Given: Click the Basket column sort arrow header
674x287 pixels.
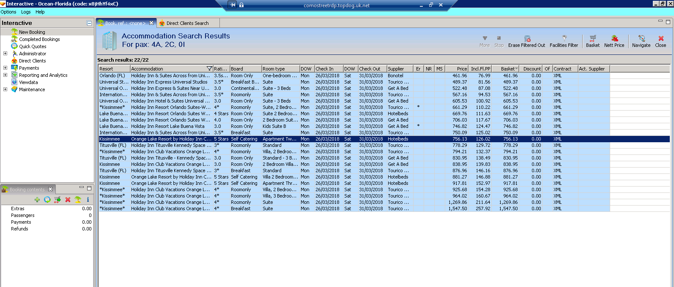Looking at the screenshot, I should click(506, 68).
